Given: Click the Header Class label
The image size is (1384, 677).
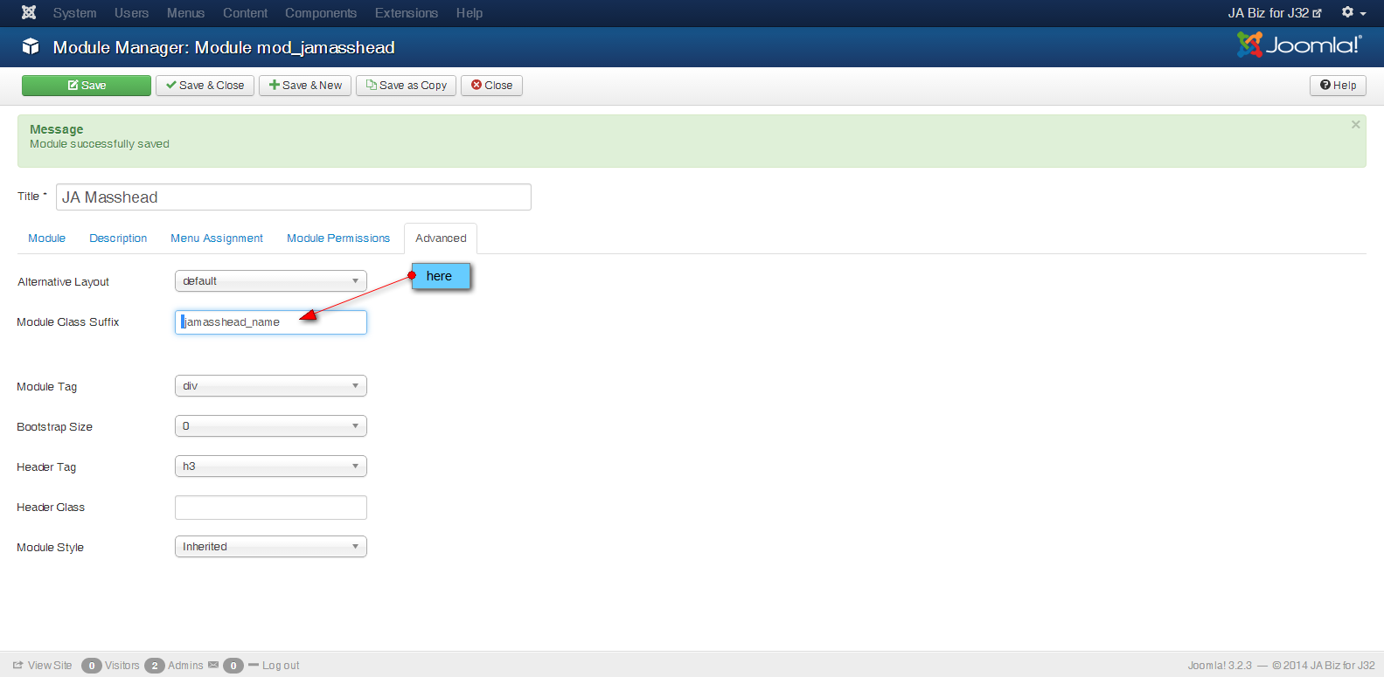Looking at the screenshot, I should [51, 508].
